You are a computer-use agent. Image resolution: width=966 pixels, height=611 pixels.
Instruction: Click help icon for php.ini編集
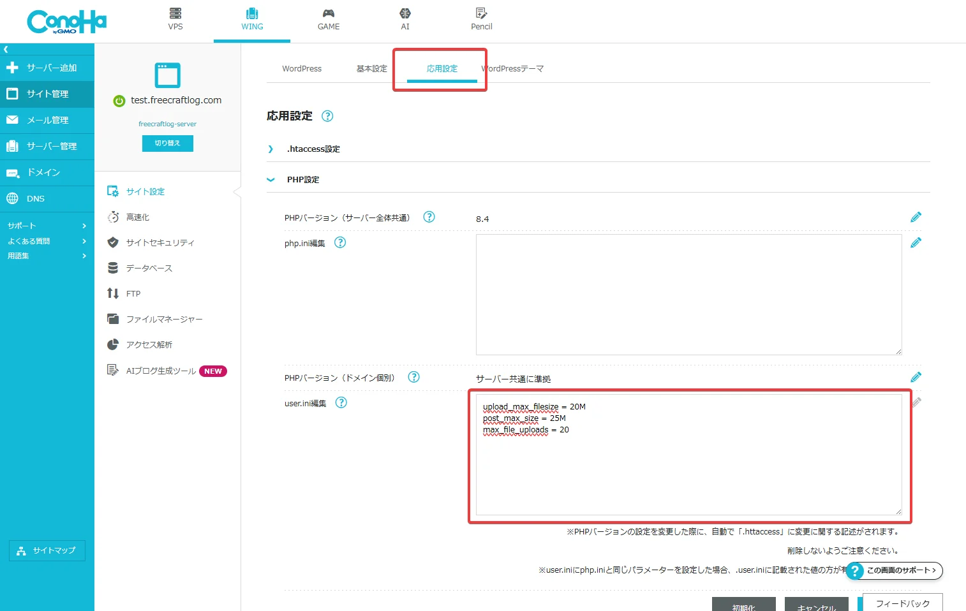(x=340, y=242)
